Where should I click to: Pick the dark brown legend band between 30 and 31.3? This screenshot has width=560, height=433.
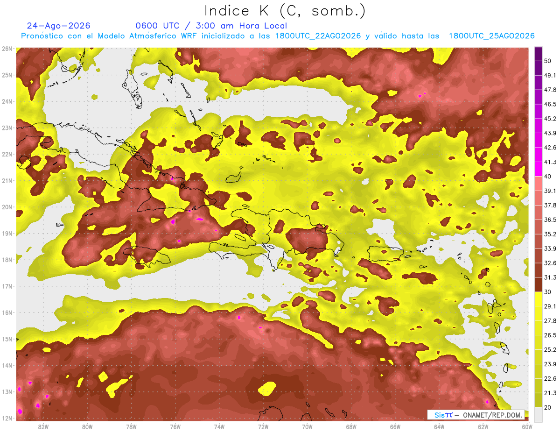click(538, 284)
